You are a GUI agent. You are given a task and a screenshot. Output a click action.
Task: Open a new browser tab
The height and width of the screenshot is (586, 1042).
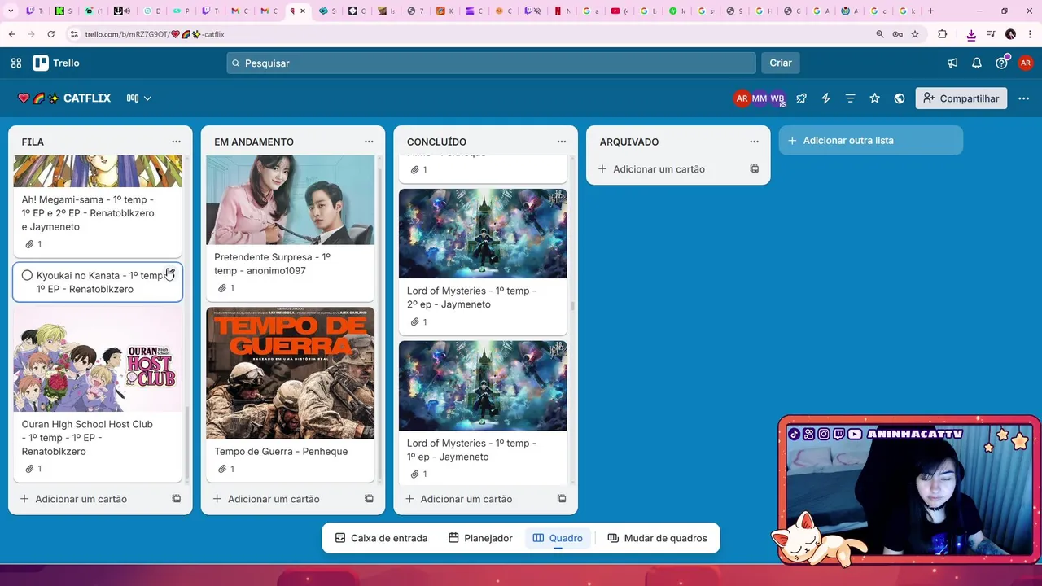coord(930,11)
